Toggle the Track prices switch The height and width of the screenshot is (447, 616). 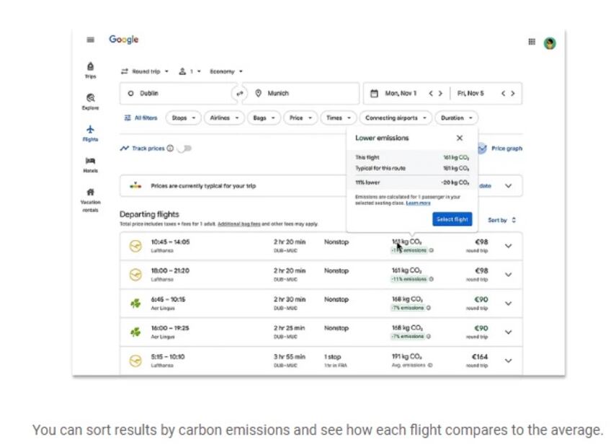[185, 149]
